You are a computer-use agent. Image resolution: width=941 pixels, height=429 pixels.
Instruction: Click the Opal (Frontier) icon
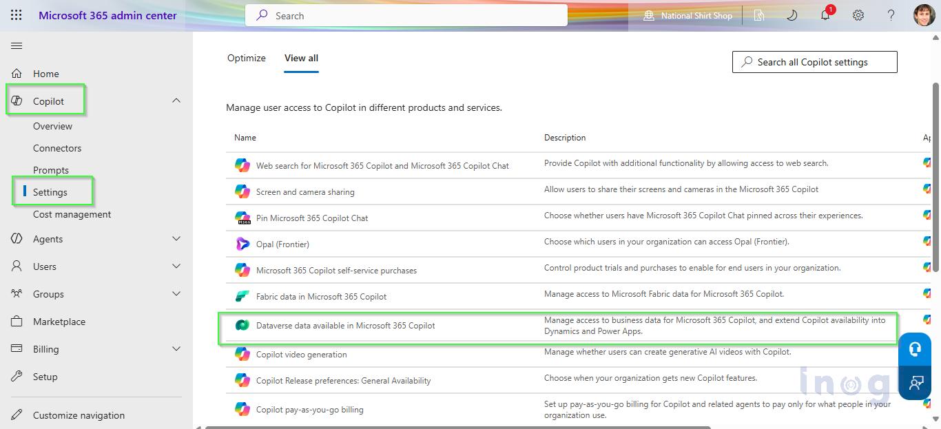click(242, 244)
